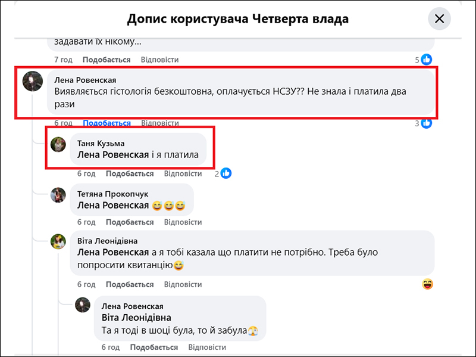The height and width of the screenshot is (357, 476).
Task: Like Віта Леонідівна's comment
Action: (130, 284)
